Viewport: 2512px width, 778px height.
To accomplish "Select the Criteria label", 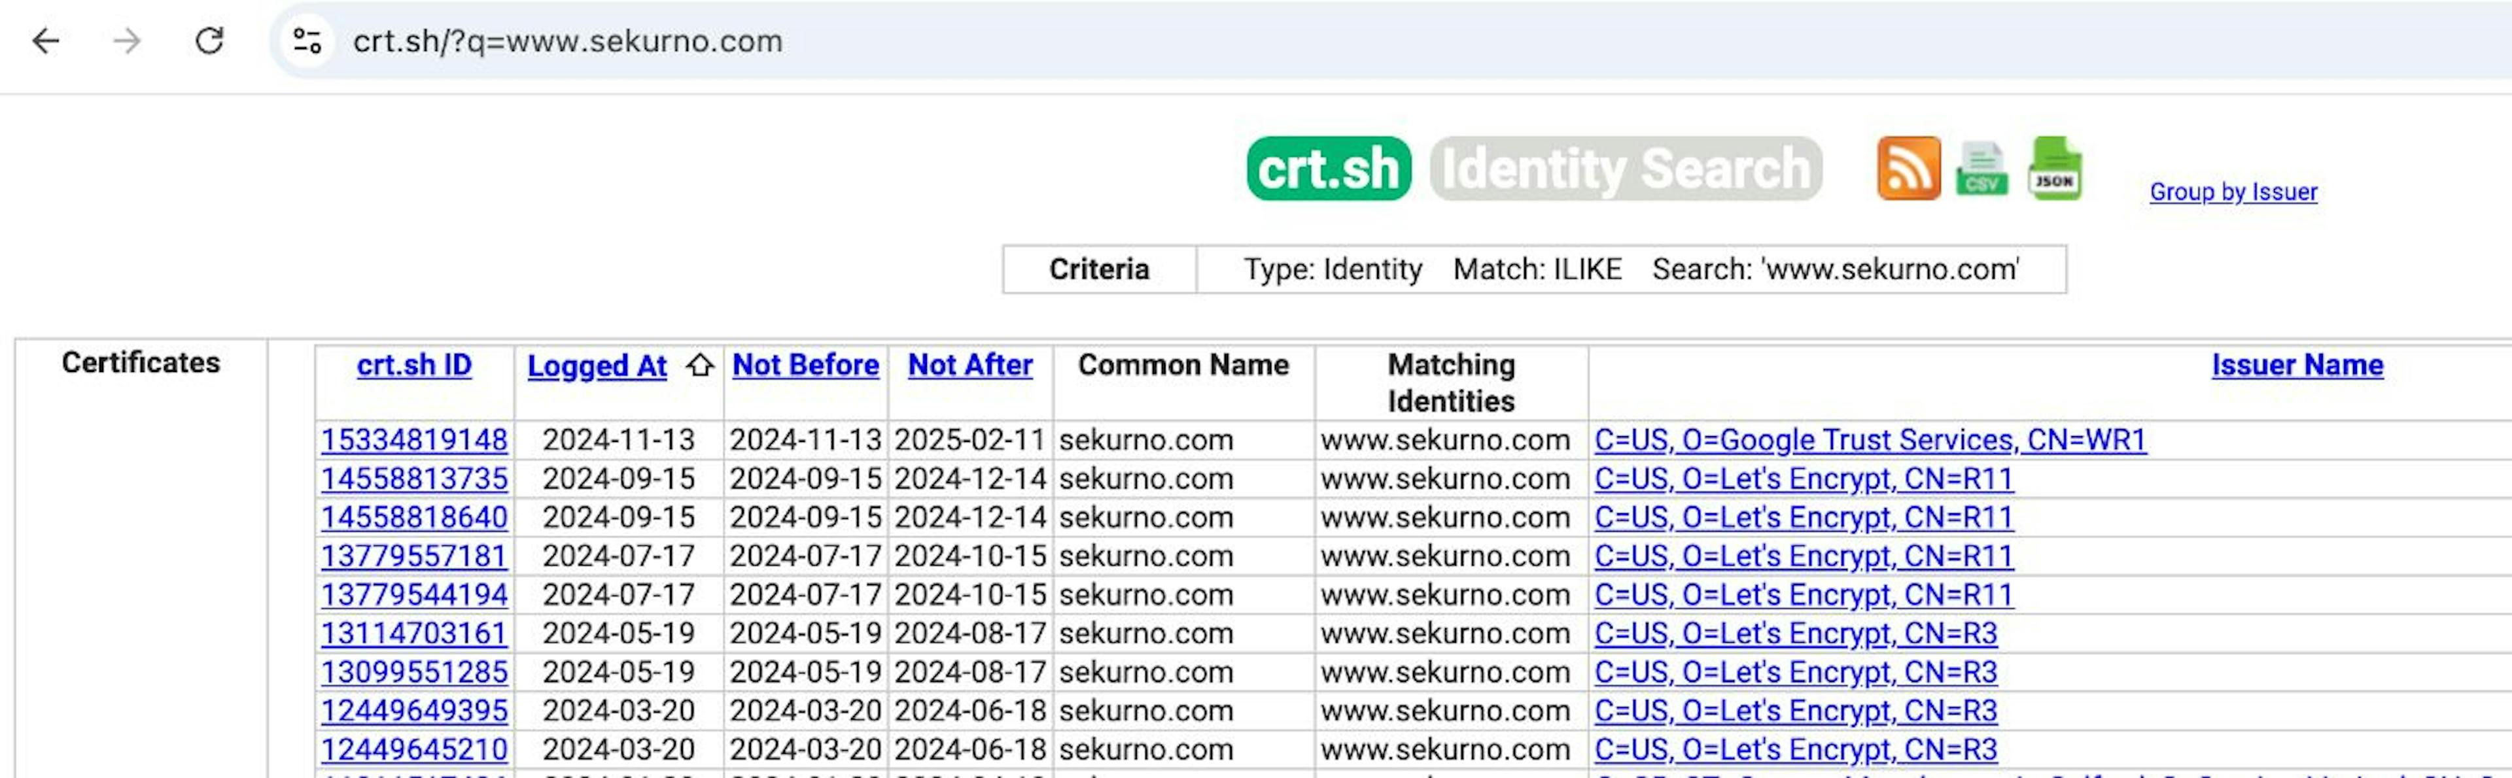I will (x=1099, y=269).
